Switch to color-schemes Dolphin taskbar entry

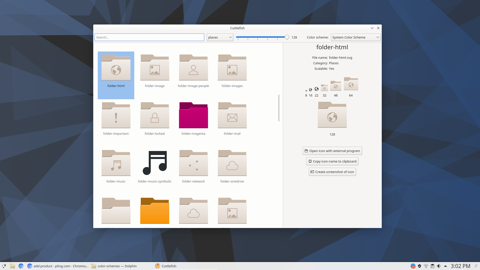[114, 266]
